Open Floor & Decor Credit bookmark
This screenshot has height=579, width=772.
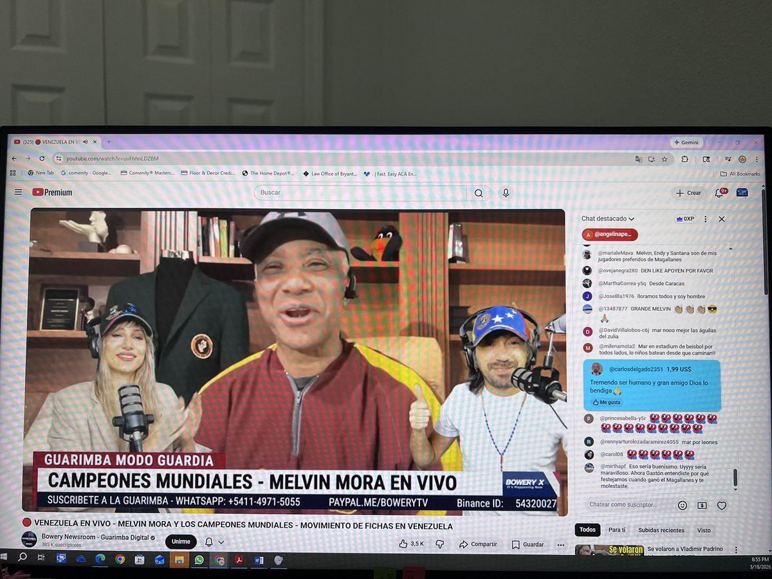pos(208,173)
